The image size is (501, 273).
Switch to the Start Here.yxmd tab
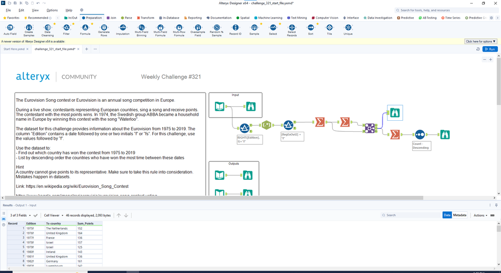(14, 49)
